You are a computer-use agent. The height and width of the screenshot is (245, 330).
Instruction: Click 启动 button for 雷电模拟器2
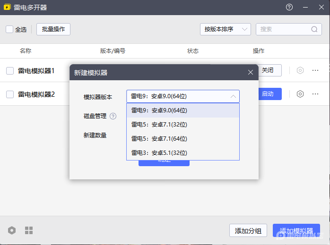[270, 94]
